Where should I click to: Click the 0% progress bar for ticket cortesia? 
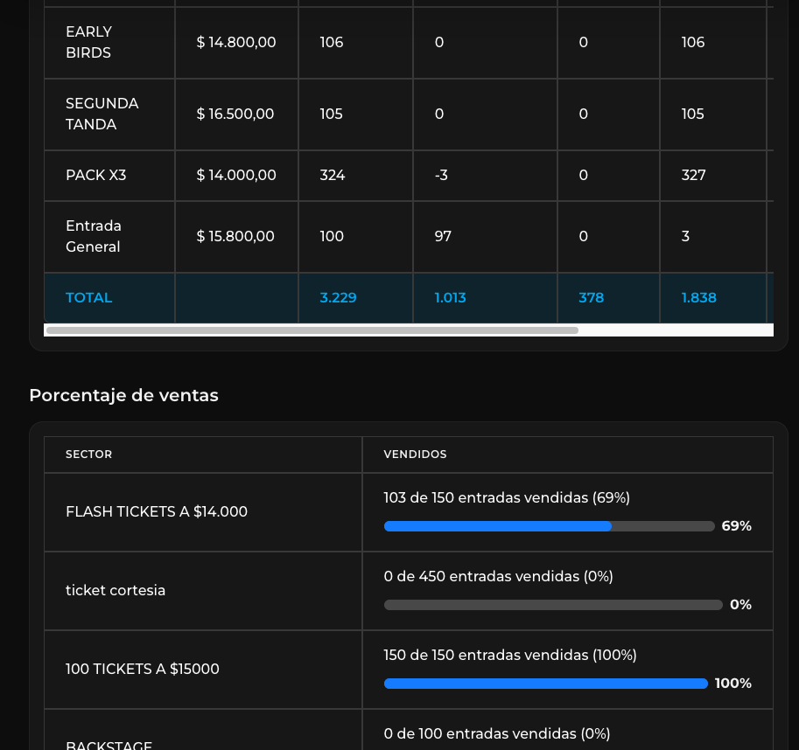553,605
